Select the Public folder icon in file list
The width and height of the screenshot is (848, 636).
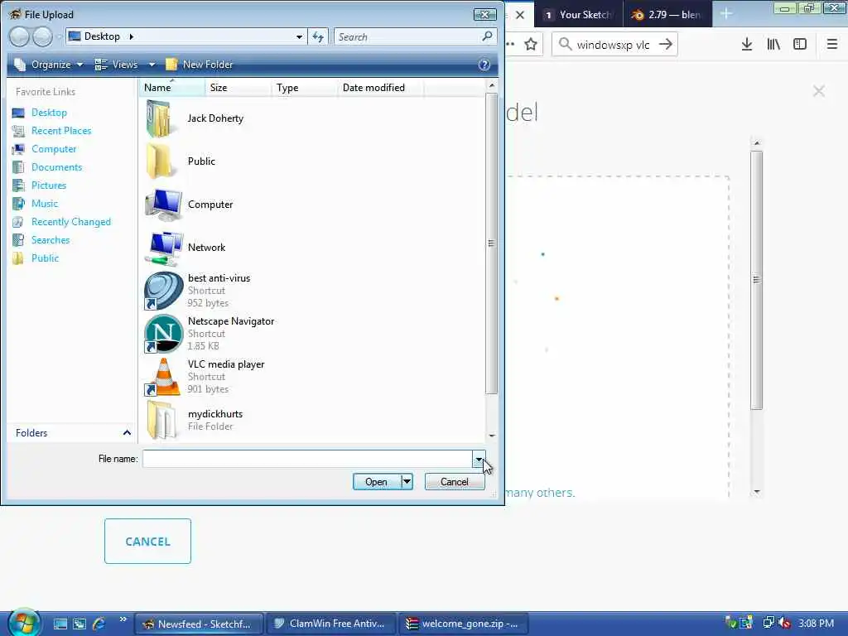[161, 161]
